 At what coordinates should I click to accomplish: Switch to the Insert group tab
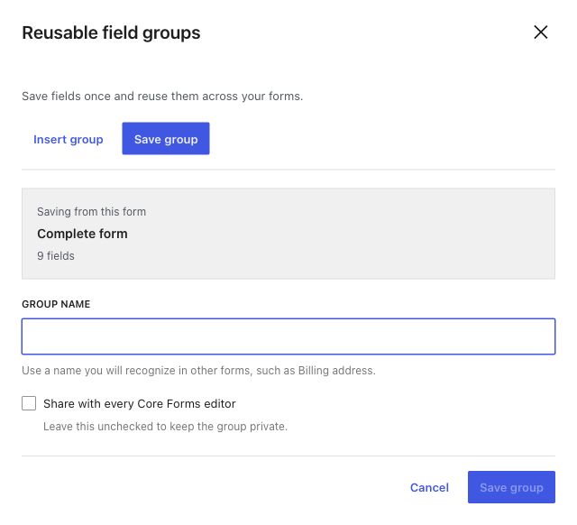pyautogui.click(x=69, y=139)
